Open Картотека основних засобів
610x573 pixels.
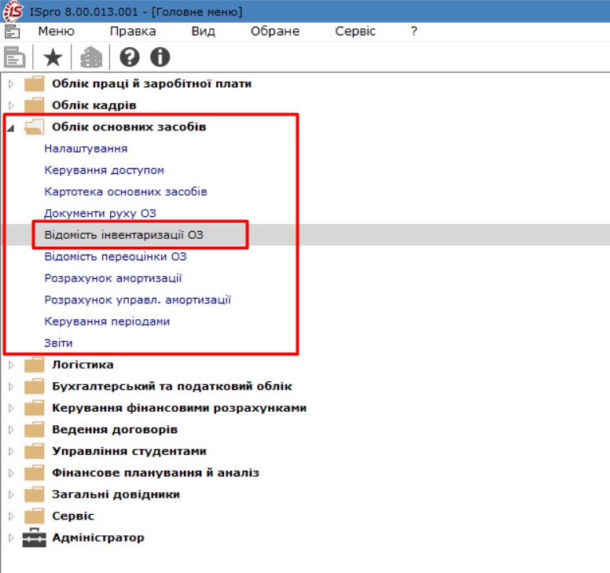126,192
